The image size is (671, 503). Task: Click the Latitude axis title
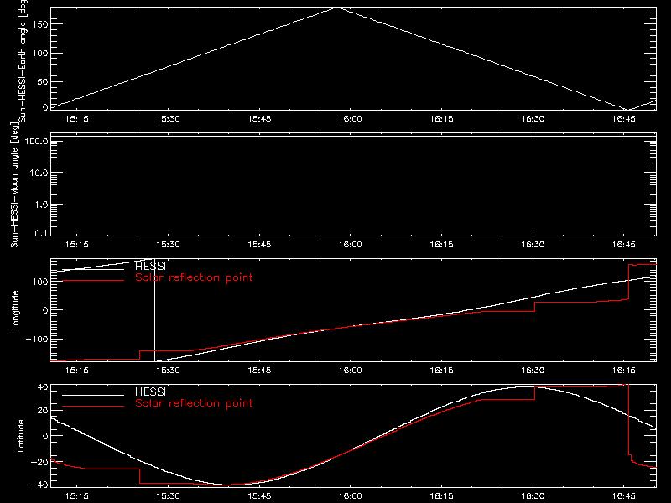pos(20,436)
